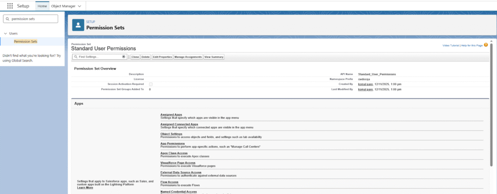Click the orange help question mark icon

pyautogui.click(x=485, y=45)
